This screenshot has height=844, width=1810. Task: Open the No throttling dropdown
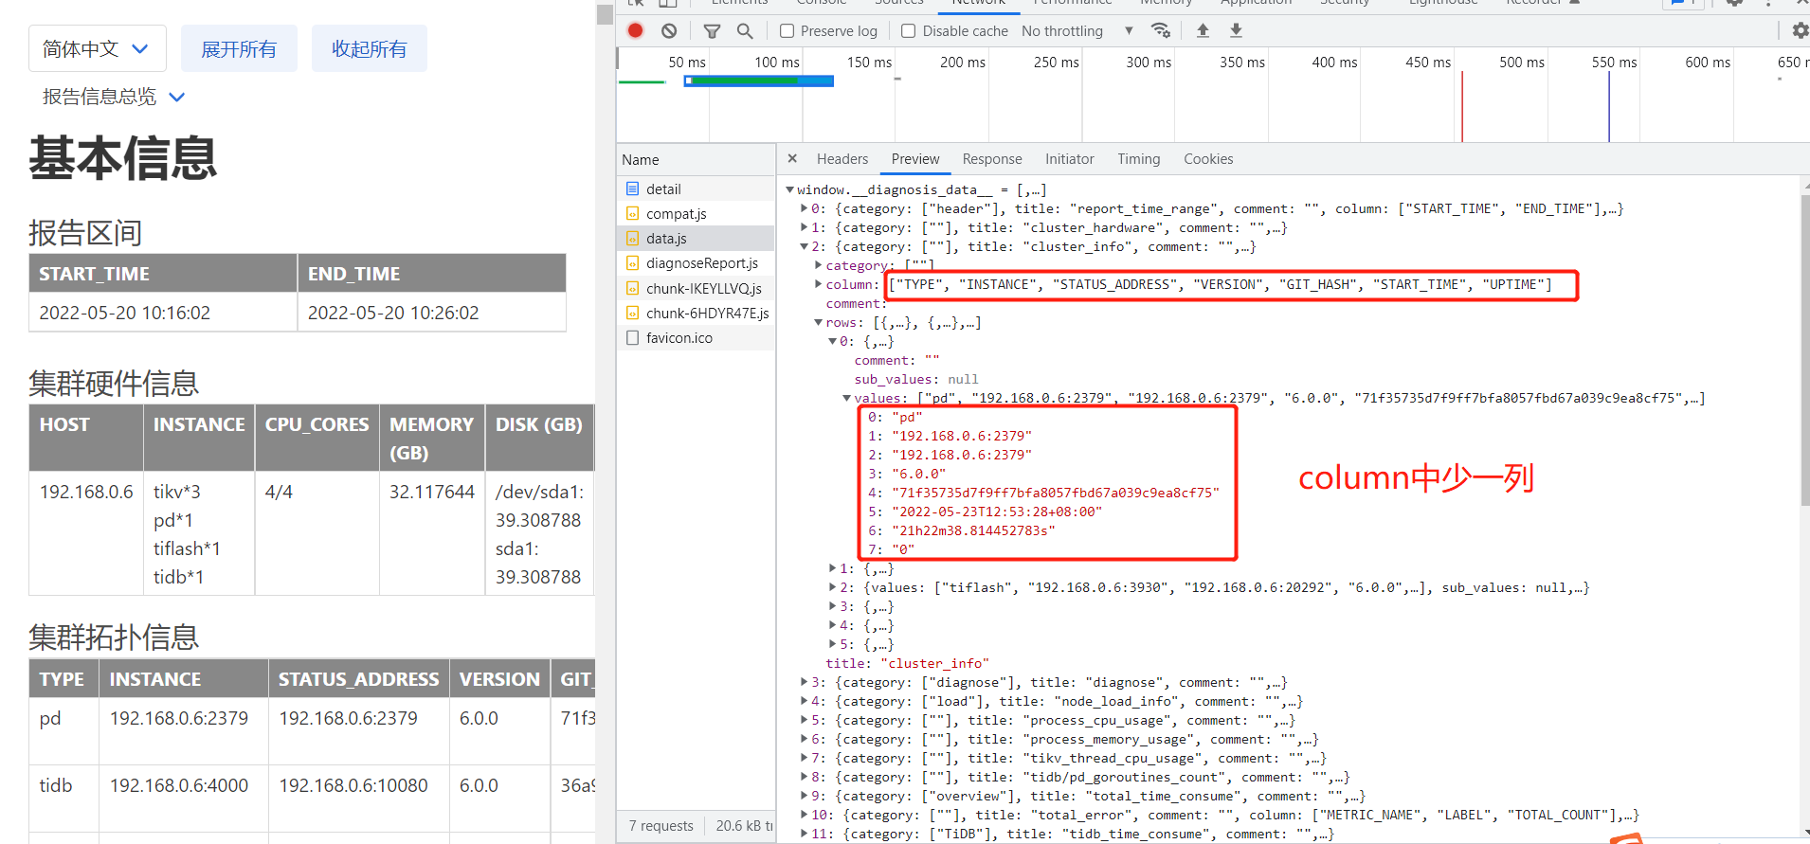(x=1077, y=31)
